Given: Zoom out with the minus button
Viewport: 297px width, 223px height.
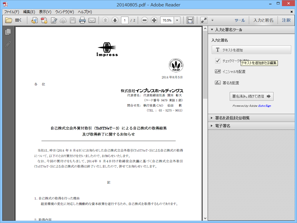Looking at the screenshot, I should point(144,20).
